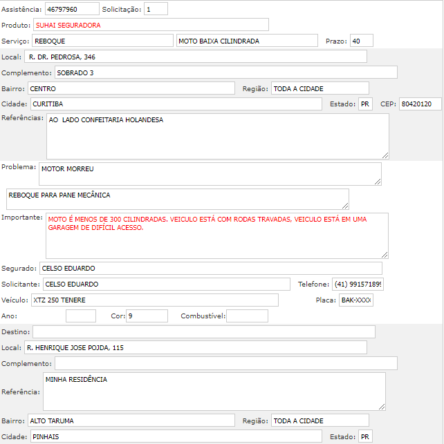Click the MOTO BAIXA CILINDRADA field
This screenshot has width=444, height=444.
tap(247, 41)
